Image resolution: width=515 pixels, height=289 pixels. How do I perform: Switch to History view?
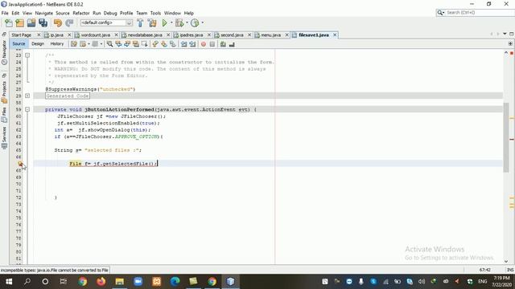[x=57, y=43]
